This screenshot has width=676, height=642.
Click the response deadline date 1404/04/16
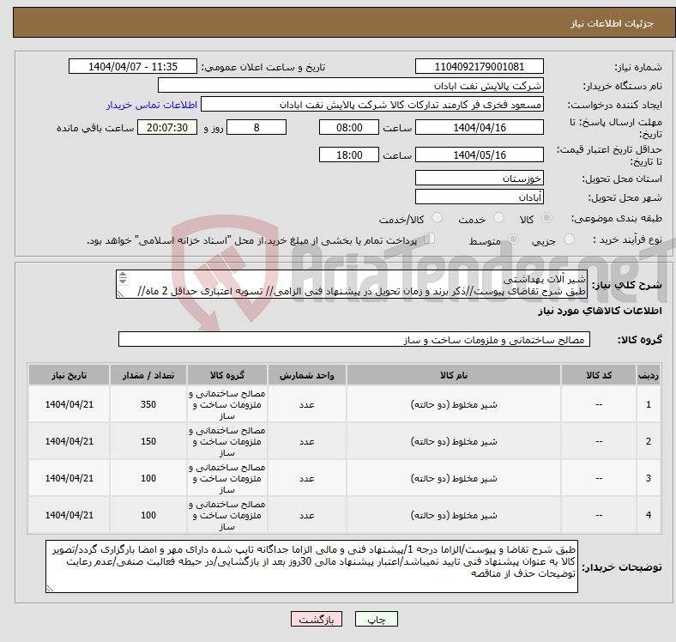pyautogui.click(x=479, y=128)
